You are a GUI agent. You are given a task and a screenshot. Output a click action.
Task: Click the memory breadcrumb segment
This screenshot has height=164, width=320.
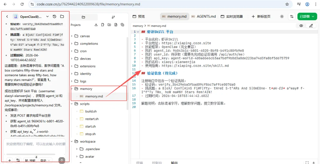click(138, 26)
